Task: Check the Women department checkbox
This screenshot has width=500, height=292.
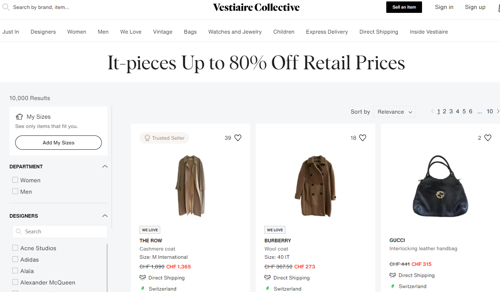Action: click(15, 180)
